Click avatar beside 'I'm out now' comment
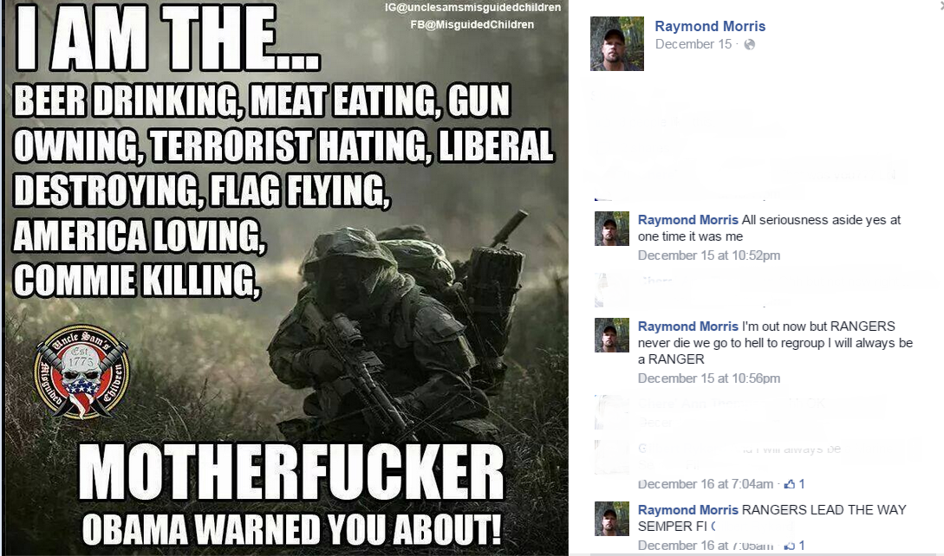The image size is (944, 556). click(612, 335)
